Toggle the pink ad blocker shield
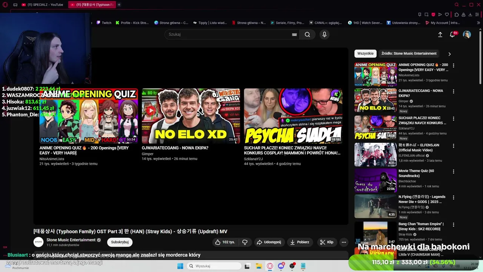 pyautogui.click(x=433, y=14)
